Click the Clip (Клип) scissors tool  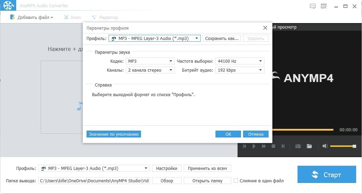(72, 17)
